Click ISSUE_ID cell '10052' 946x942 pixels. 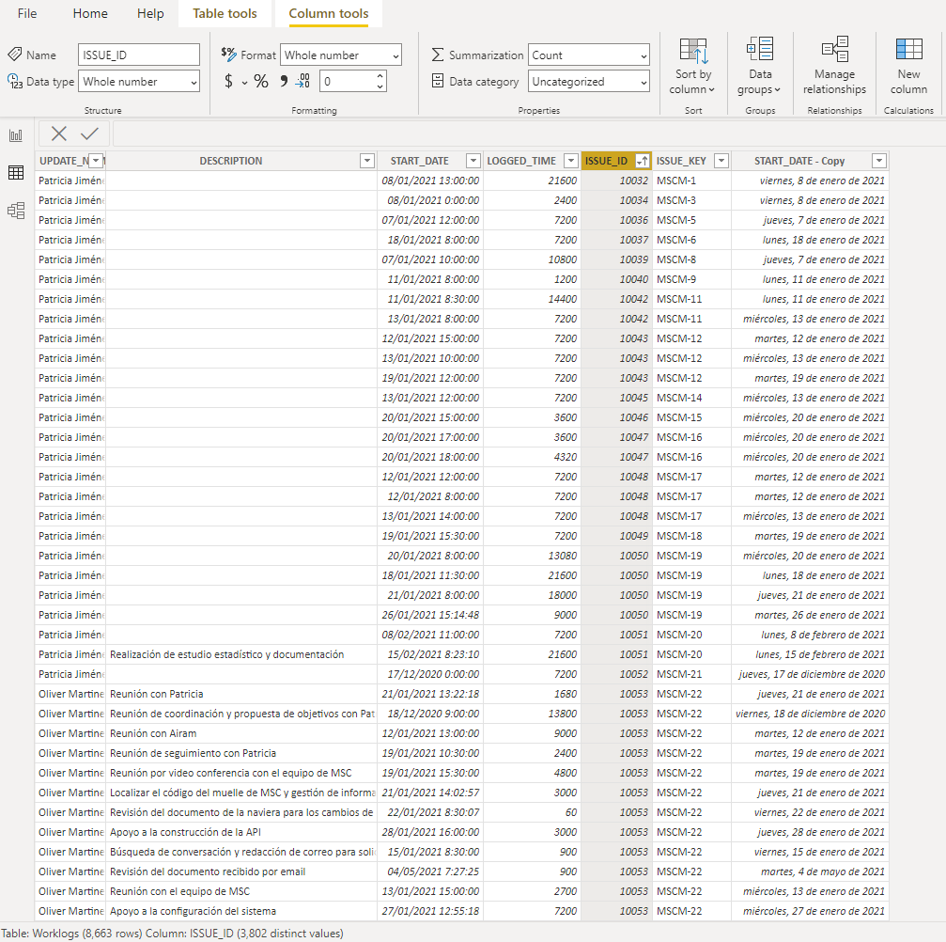616,674
